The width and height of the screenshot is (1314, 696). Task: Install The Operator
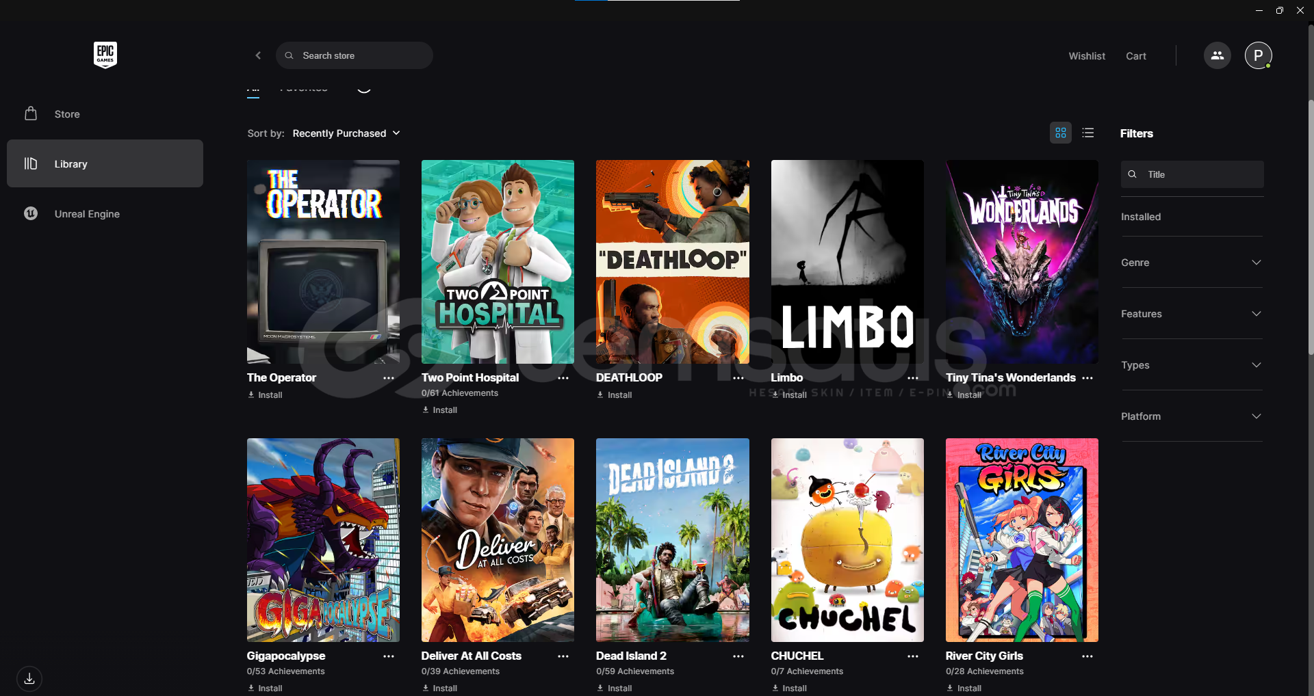coord(265,395)
